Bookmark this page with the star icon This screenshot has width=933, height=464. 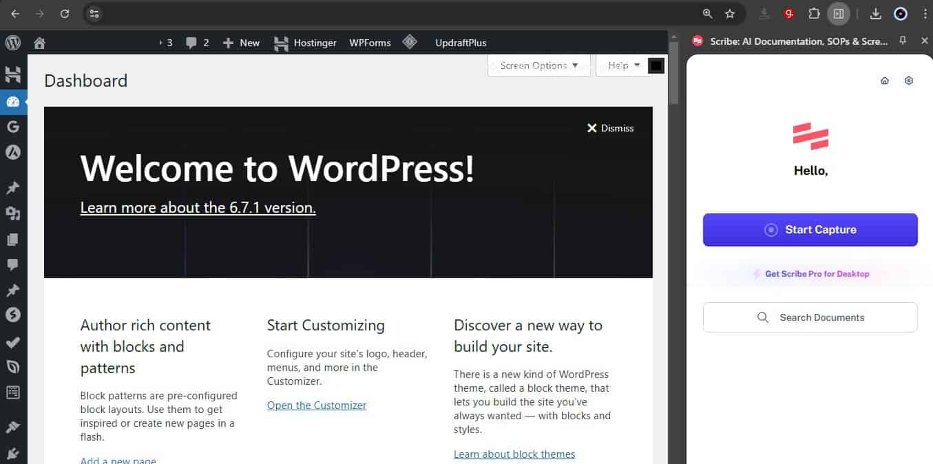click(730, 14)
